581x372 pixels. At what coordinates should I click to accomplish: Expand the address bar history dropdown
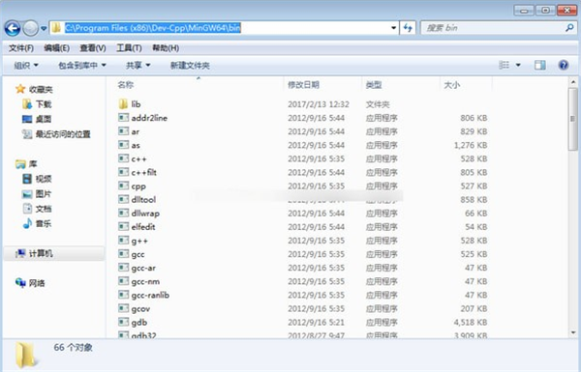(393, 28)
